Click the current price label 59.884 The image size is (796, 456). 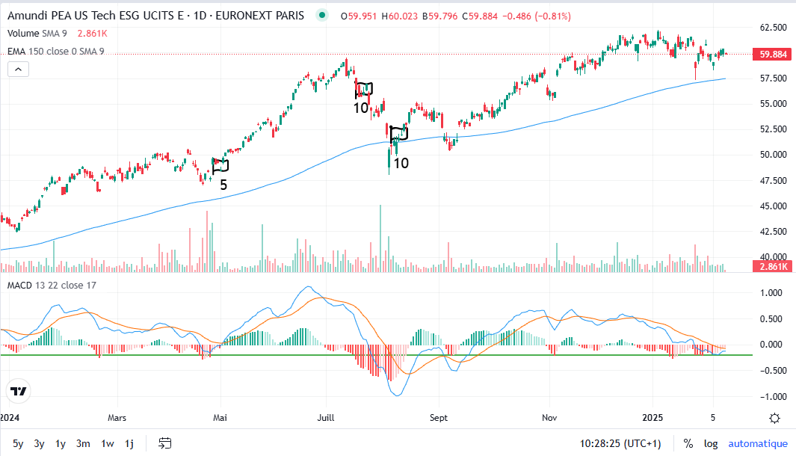tap(773, 55)
